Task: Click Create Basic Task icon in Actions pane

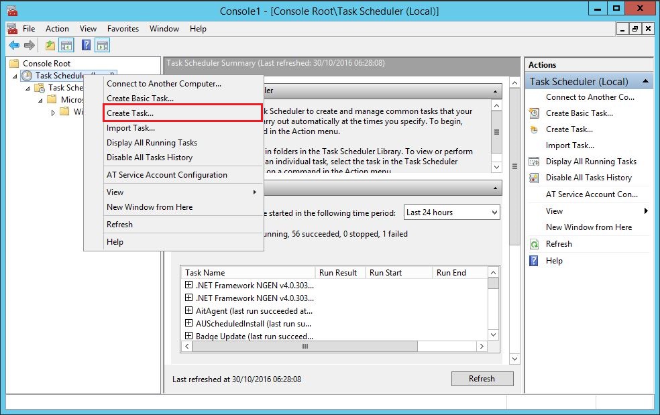Action: (534, 113)
